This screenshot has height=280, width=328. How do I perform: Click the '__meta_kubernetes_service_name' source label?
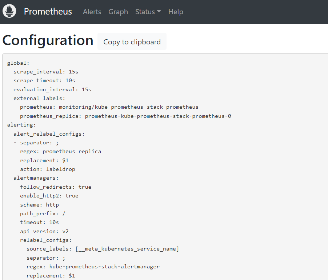(127, 249)
